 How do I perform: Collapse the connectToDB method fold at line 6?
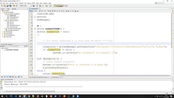[x=35, y=29]
